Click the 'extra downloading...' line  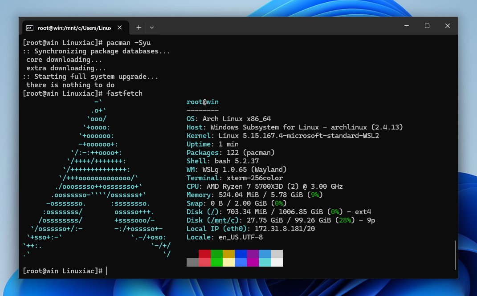(x=66, y=68)
